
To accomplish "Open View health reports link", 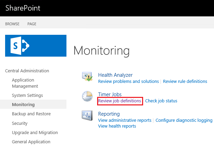I will coord(117,126).
